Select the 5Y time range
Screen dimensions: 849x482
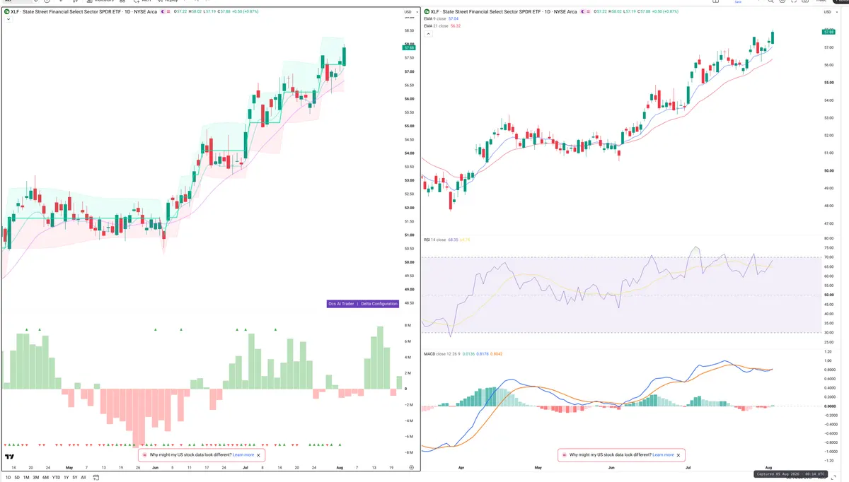[75, 478]
